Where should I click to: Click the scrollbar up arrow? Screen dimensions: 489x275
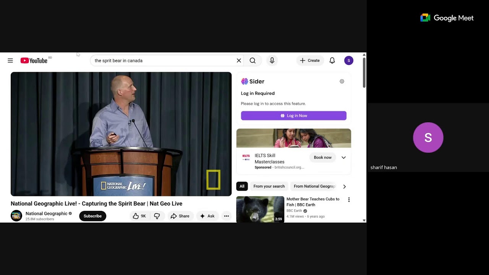[364, 55]
